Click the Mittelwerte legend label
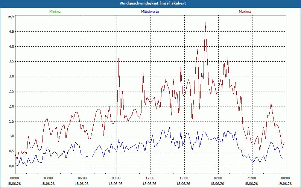301x188 pixels. pyautogui.click(x=150, y=12)
